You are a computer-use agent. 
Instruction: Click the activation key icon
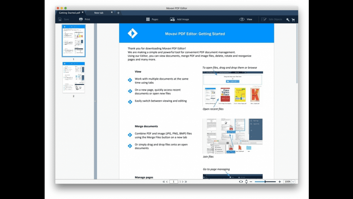coord(288,19)
